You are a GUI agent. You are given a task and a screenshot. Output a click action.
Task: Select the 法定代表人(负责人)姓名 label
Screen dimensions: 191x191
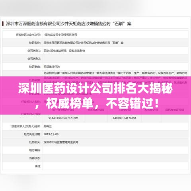click(x=26, y=126)
